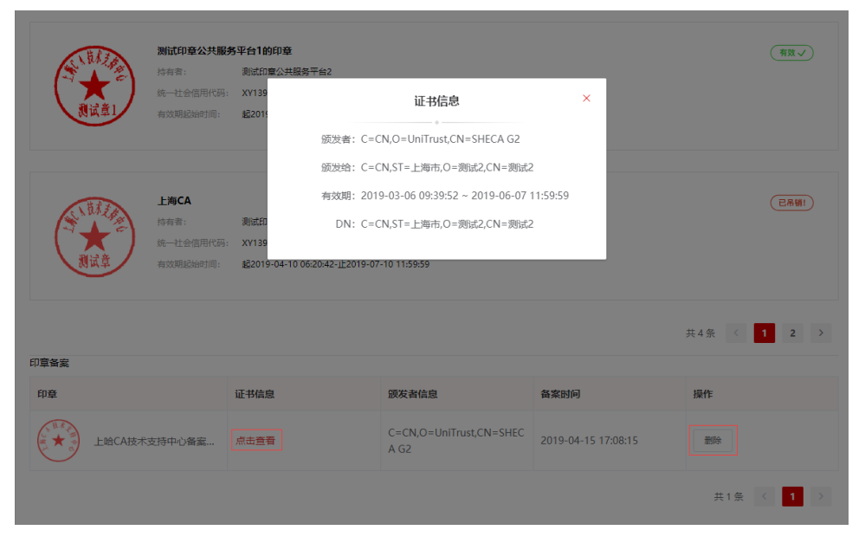This screenshot has height=543, width=865.
Task: Click the 上海CA card's red seal image
Action: click(94, 236)
